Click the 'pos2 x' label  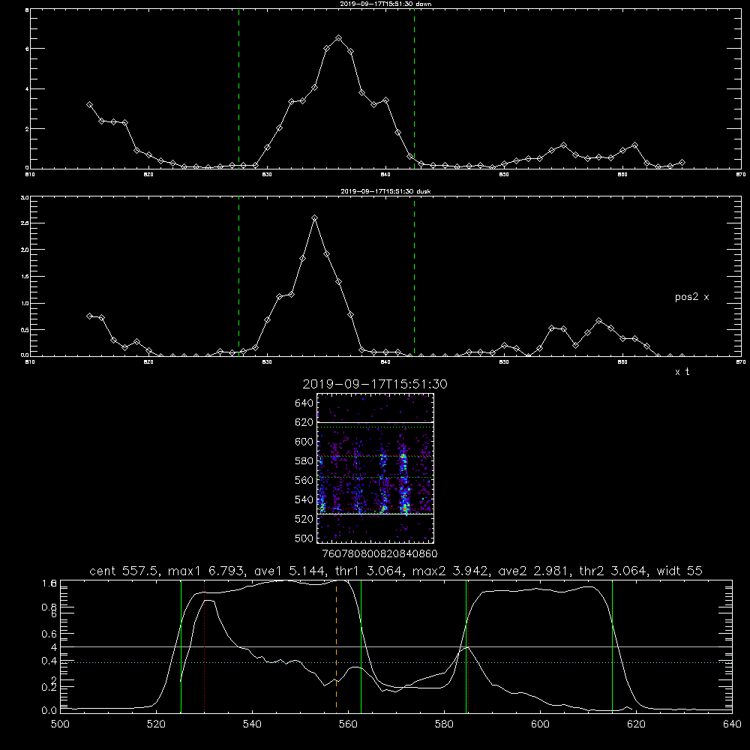click(x=691, y=297)
